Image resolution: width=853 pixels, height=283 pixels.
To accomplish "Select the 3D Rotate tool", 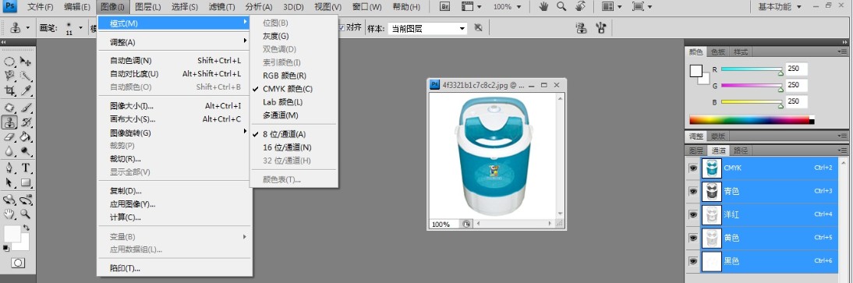I will (9, 199).
